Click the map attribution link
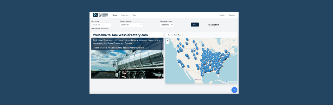333x105 pixels. click(x=231, y=82)
